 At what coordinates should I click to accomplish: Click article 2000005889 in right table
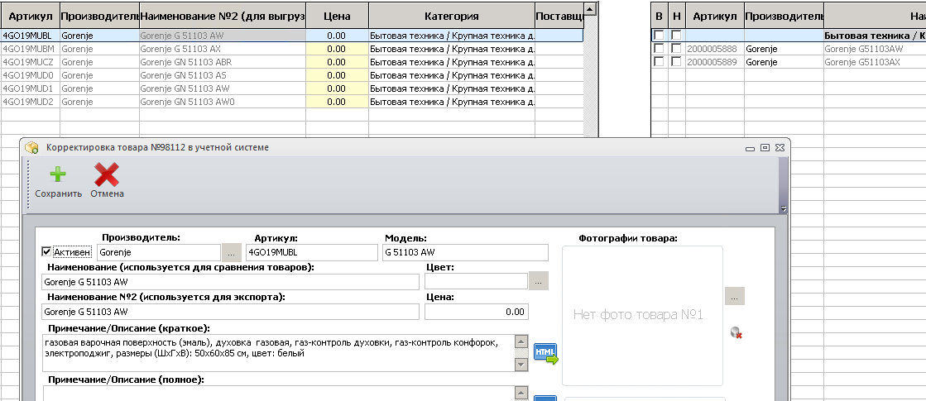click(715, 62)
